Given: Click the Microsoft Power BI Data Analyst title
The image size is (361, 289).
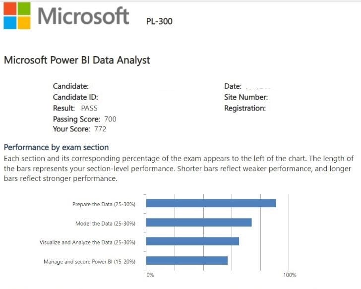Looking at the screenshot, I should (x=77, y=60).
